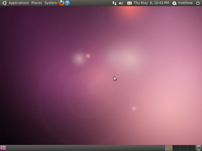
Task: Click the date and time clock
Action: click(151, 3)
